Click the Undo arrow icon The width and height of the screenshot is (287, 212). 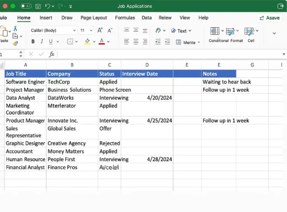[47, 6]
